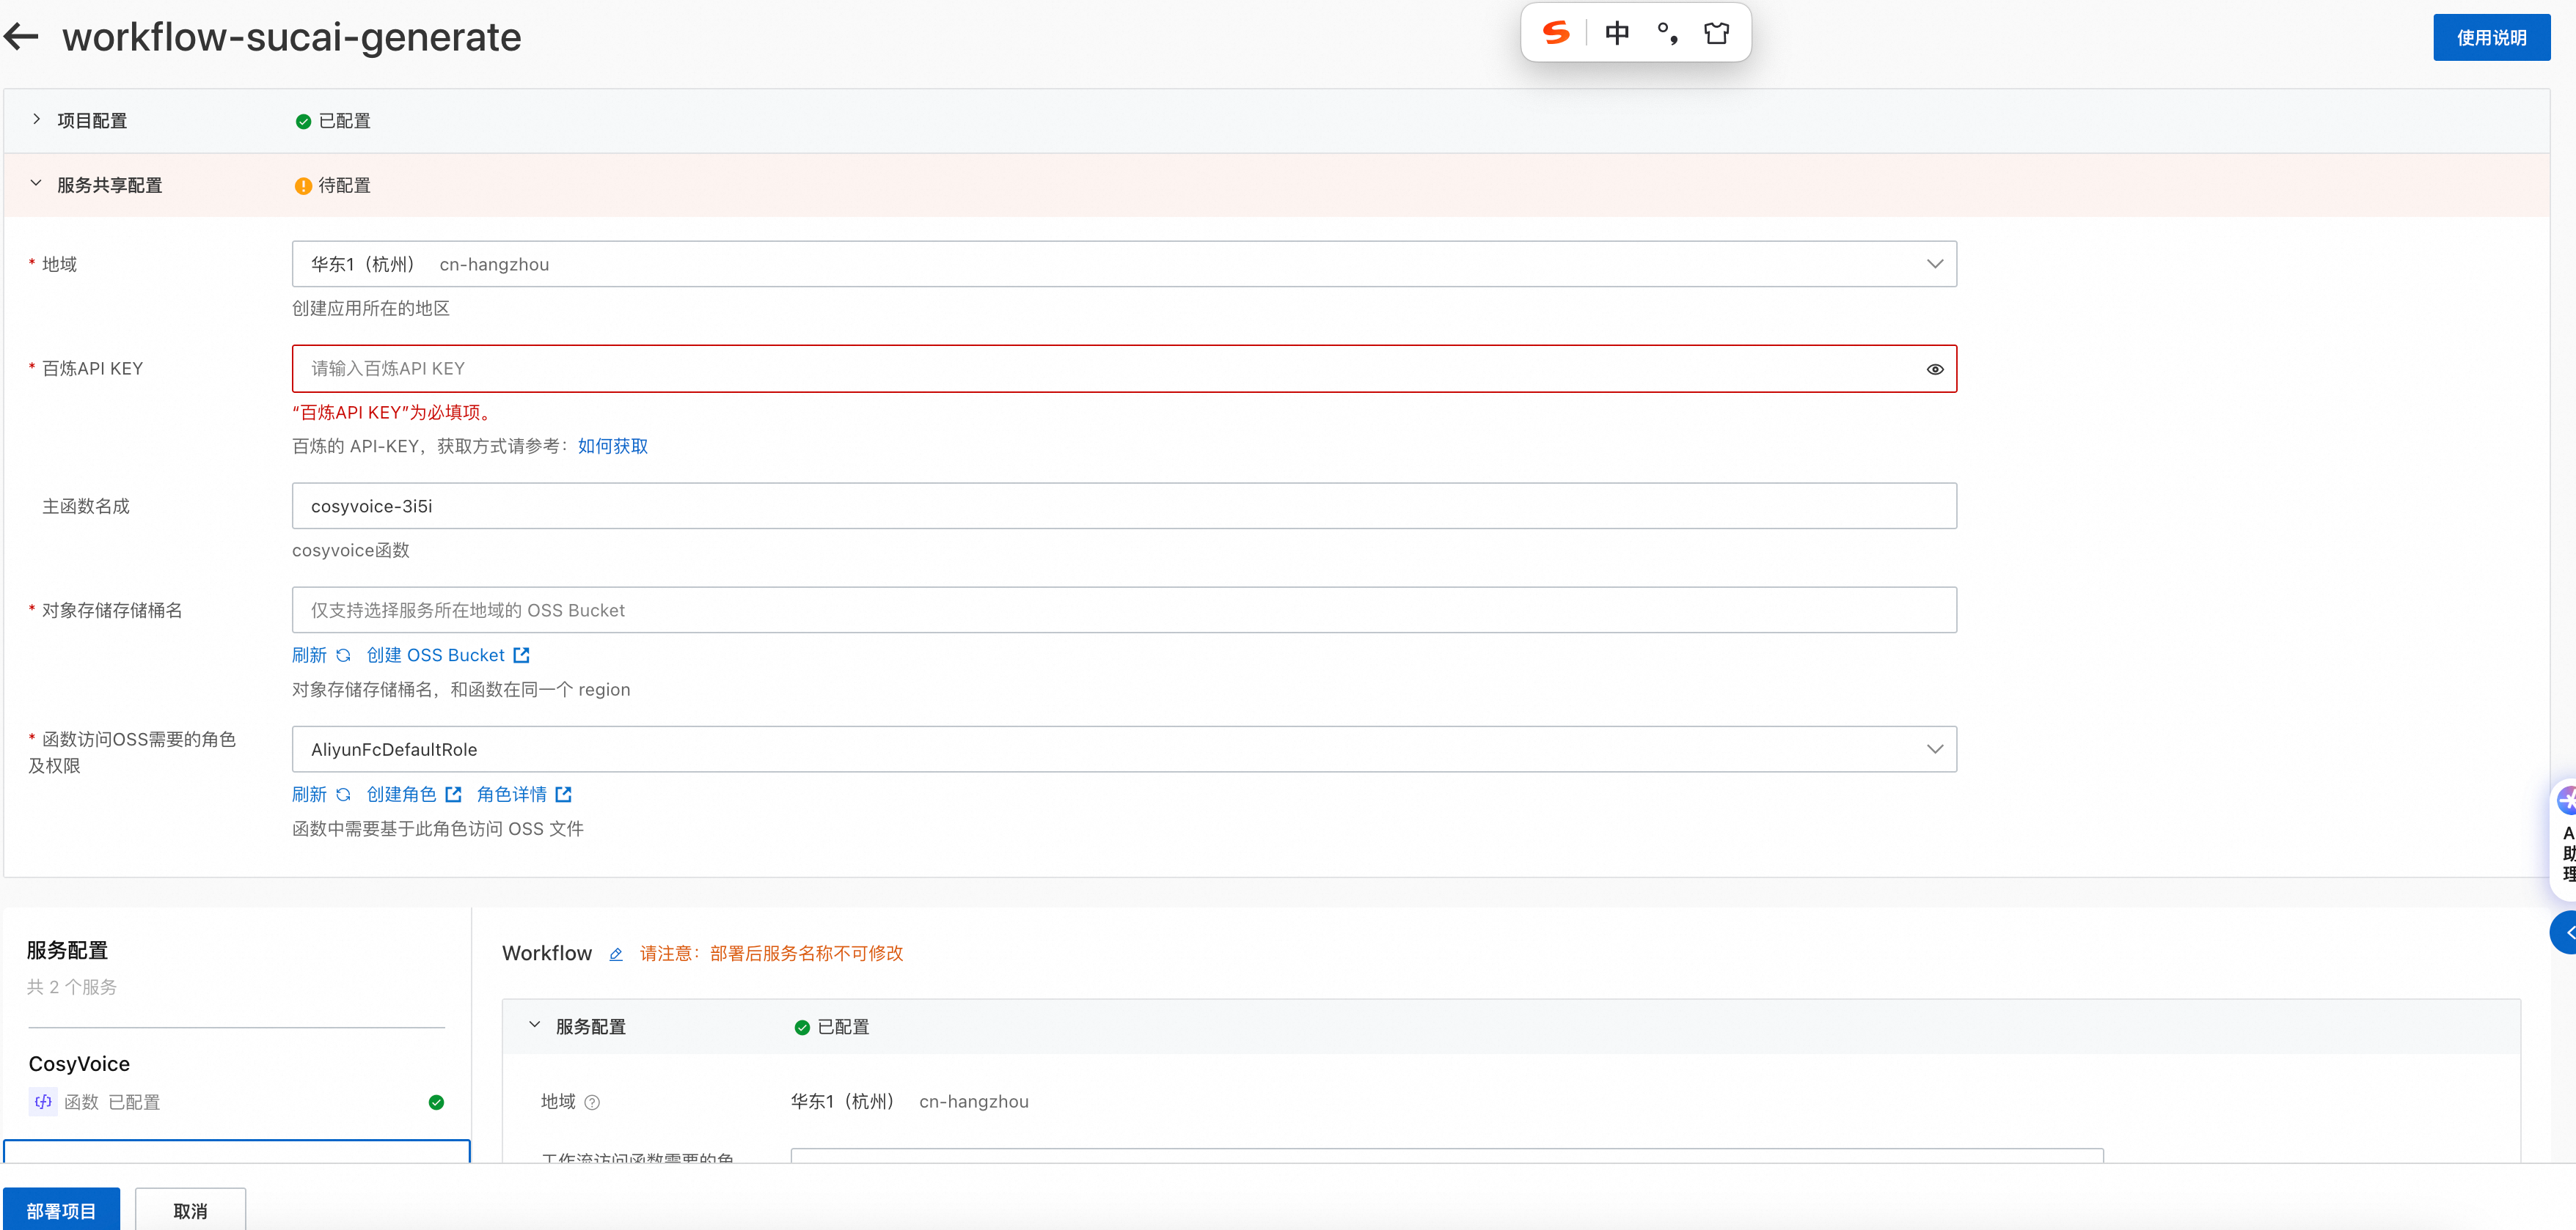2576x1230 pixels.
Task: Click the back arrow beside workflow-sucai-generate
Action: pyautogui.click(x=21, y=37)
